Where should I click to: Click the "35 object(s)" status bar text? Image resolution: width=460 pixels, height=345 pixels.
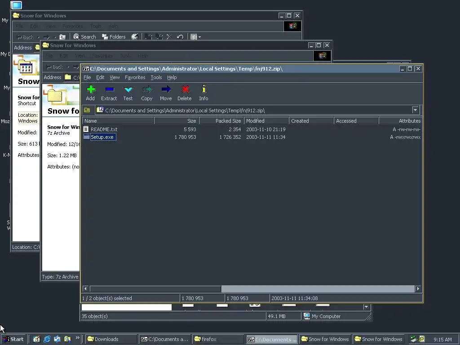coord(94,316)
